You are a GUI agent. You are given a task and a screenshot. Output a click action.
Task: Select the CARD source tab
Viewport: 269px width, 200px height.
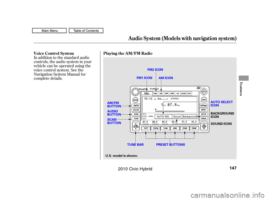pyautogui.click(x=183, y=94)
